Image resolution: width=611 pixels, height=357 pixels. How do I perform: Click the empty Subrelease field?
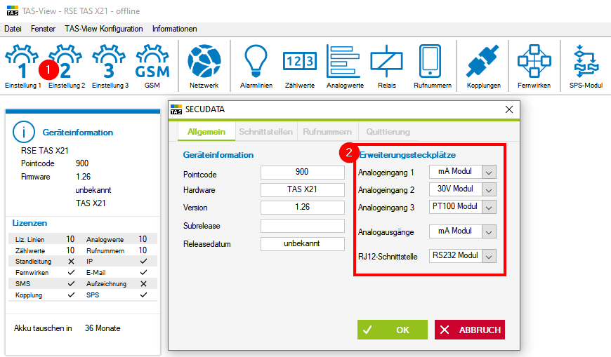pyautogui.click(x=303, y=225)
